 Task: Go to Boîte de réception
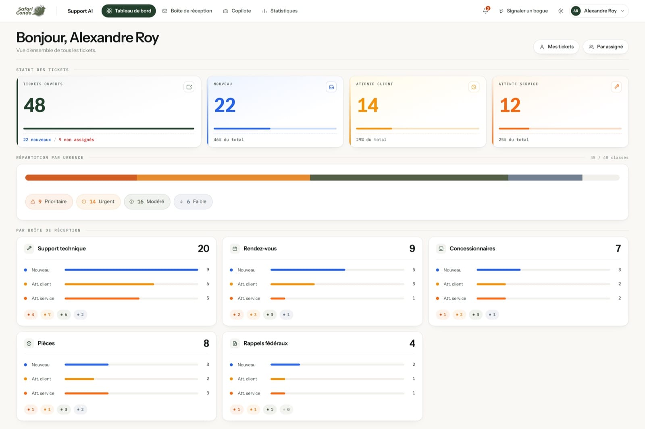pos(187,11)
